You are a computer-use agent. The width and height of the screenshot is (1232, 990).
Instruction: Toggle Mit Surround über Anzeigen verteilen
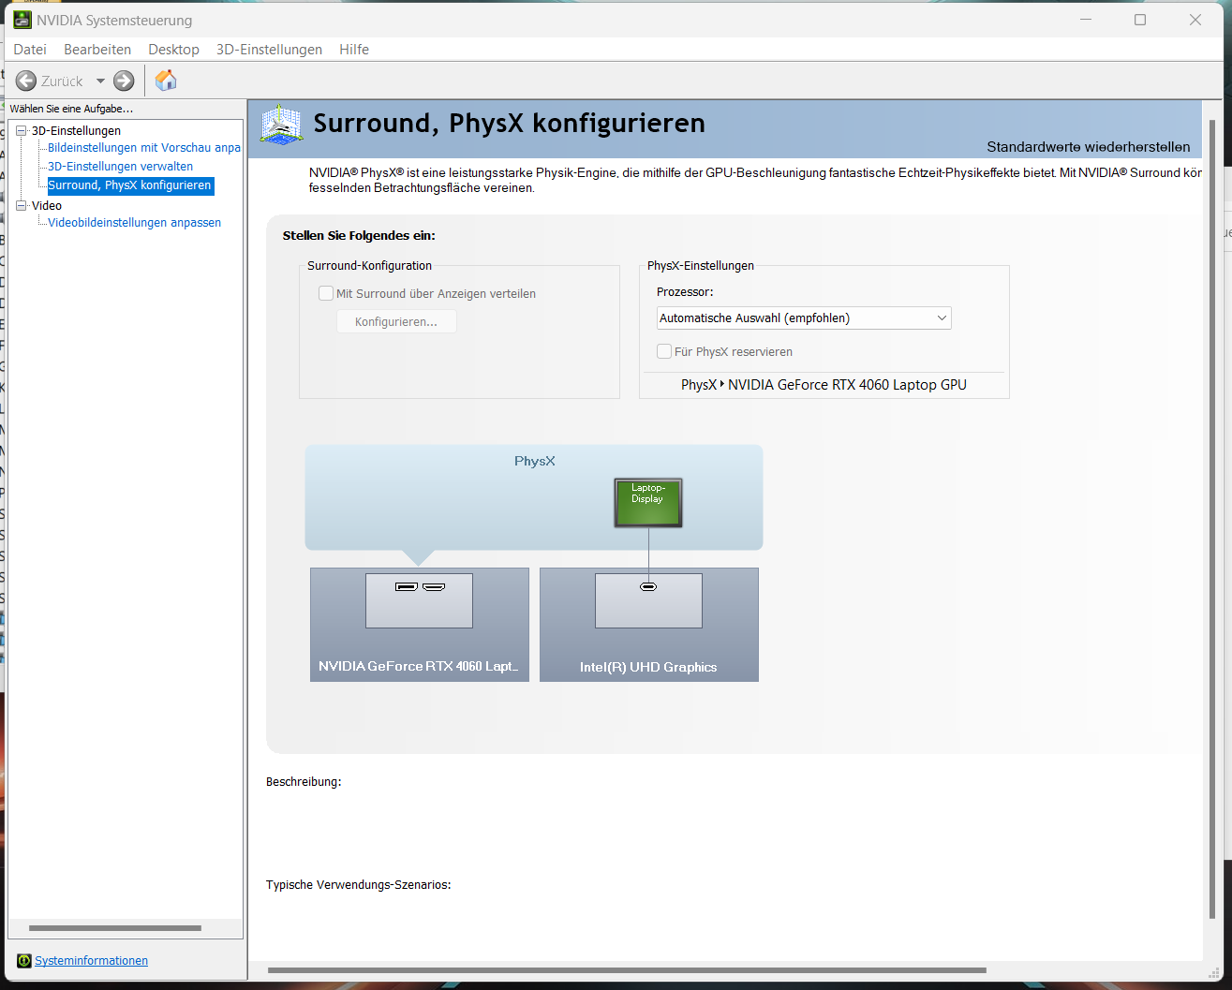click(326, 293)
